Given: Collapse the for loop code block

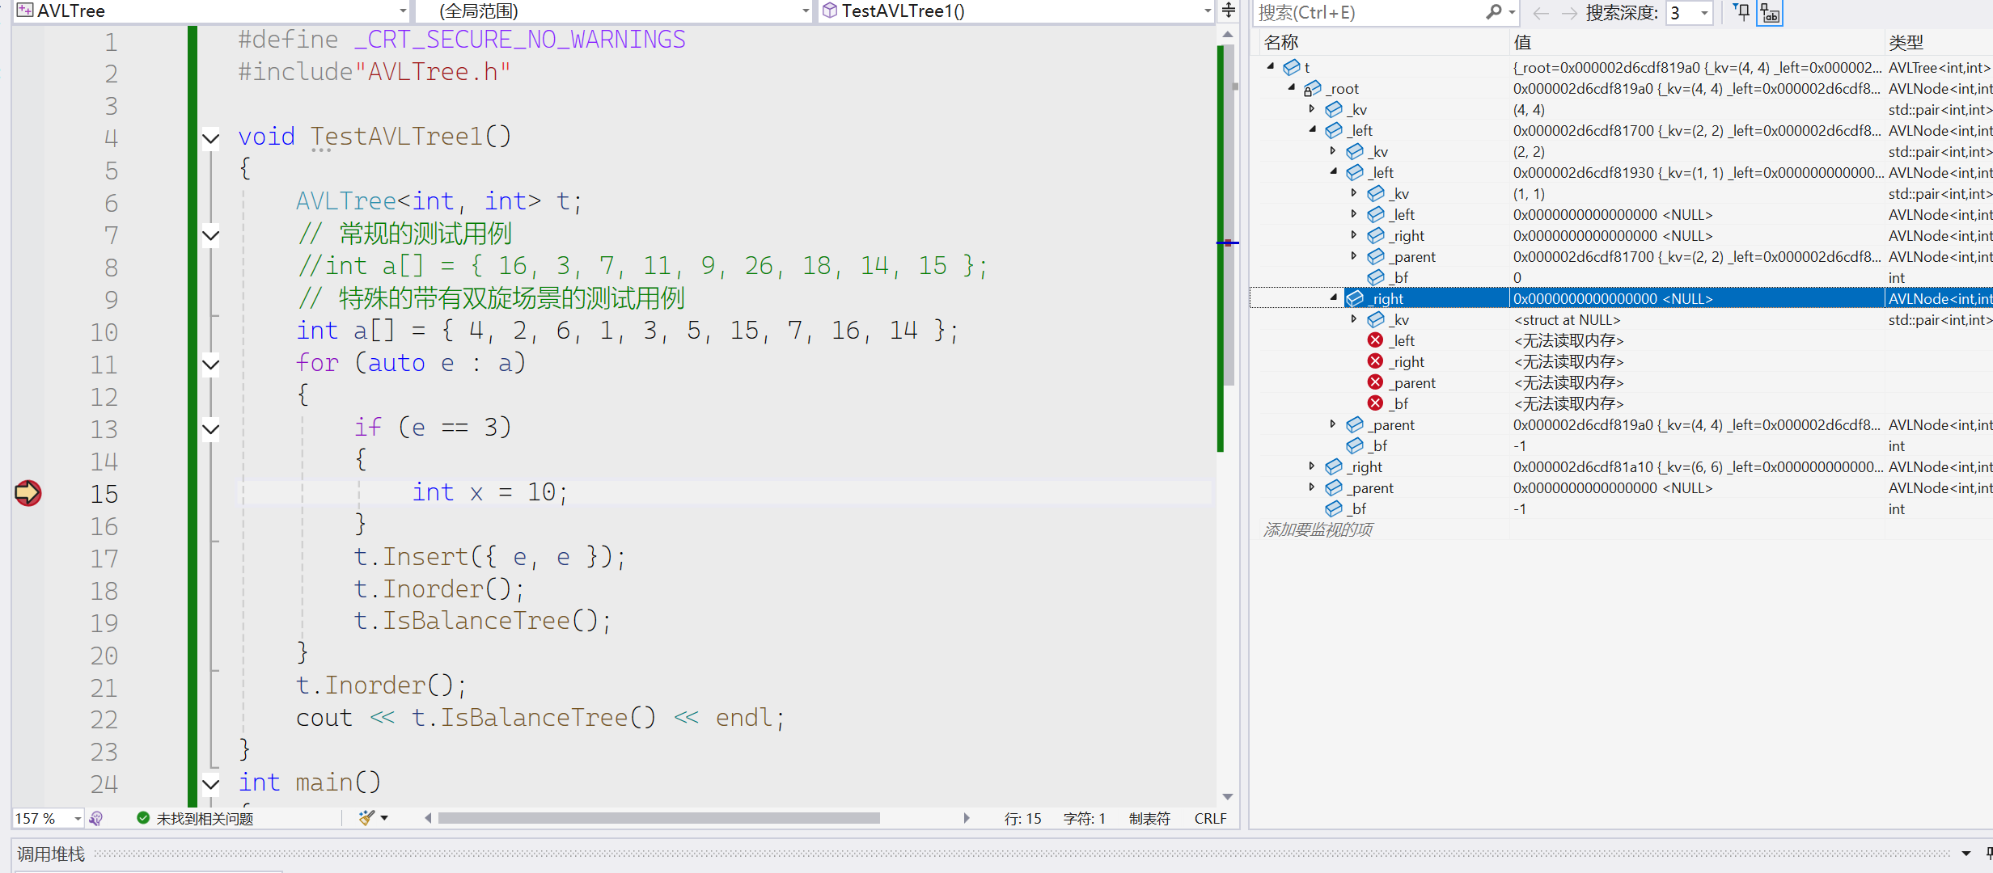Looking at the screenshot, I should point(210,365).
